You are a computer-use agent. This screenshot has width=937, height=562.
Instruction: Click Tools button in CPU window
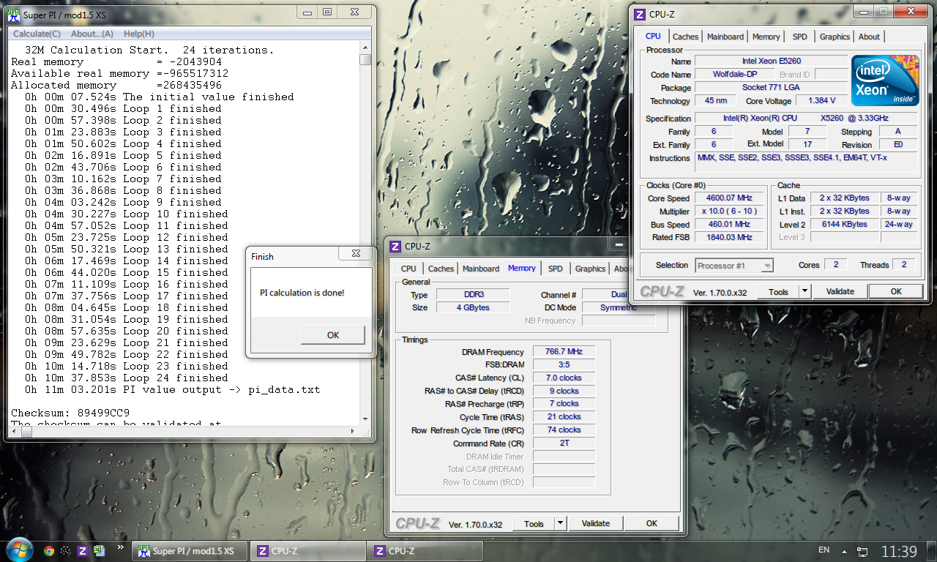pyautogui.click(x=778, y=291)
